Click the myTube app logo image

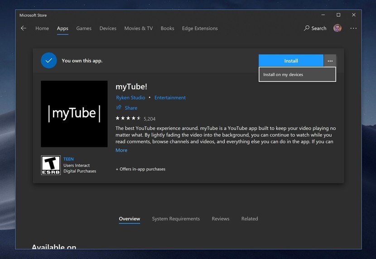click(x=74, y=114)
